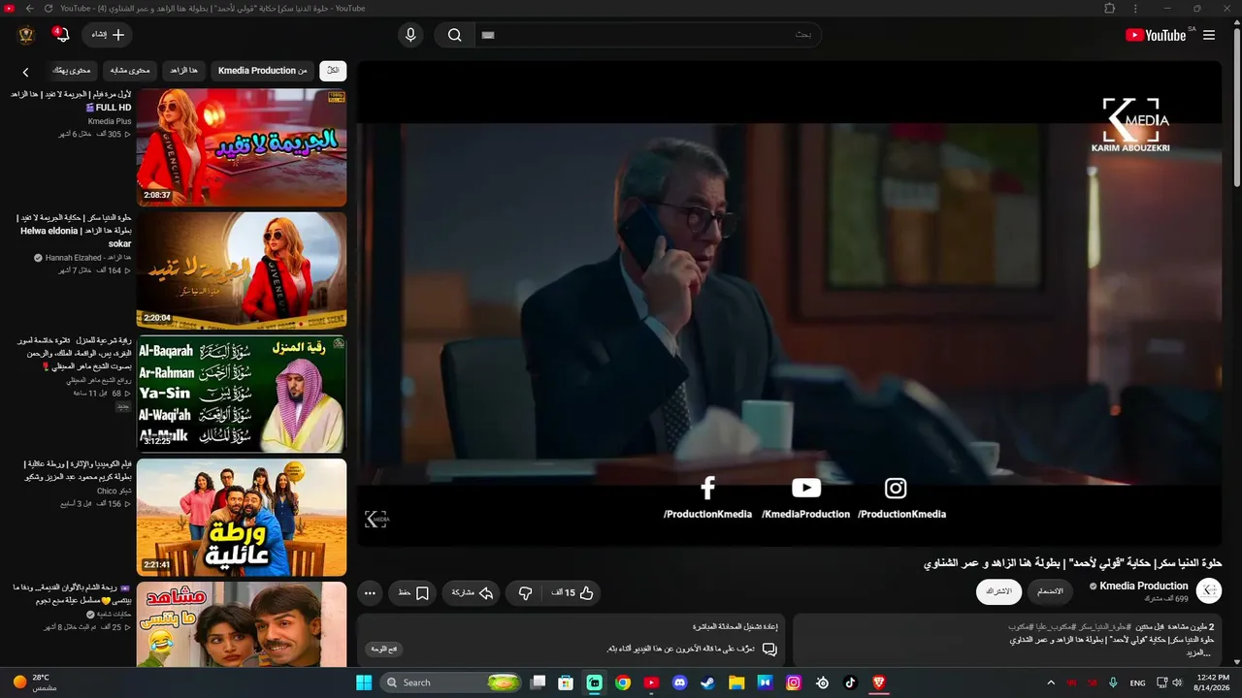
Task: Open TikTok from the taskbar
Action: pos(851,682)
